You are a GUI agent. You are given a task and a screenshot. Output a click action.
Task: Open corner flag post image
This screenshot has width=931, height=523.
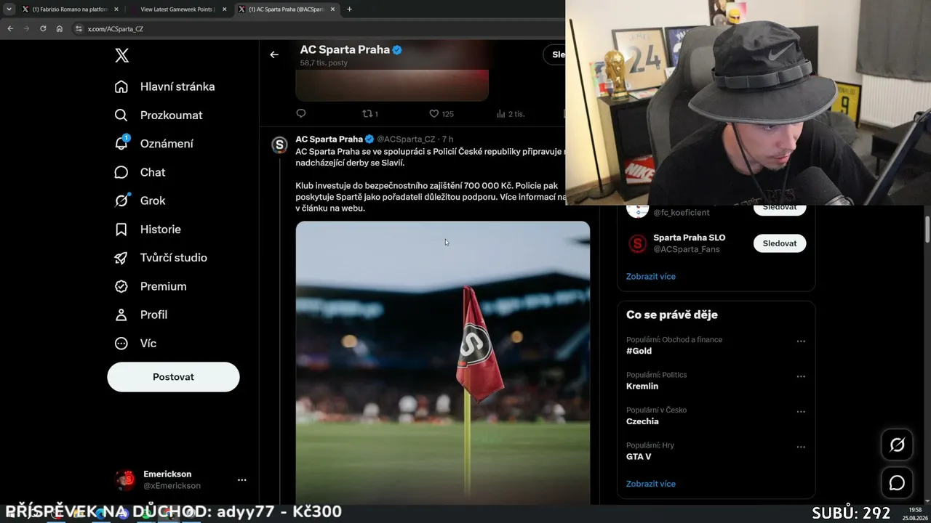442,362
